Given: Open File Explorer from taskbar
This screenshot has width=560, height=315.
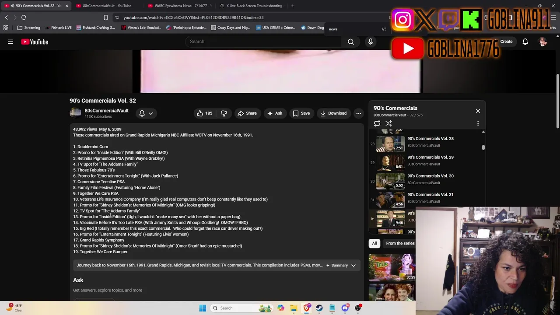Looking at the screenshot, I should [294, 308].
